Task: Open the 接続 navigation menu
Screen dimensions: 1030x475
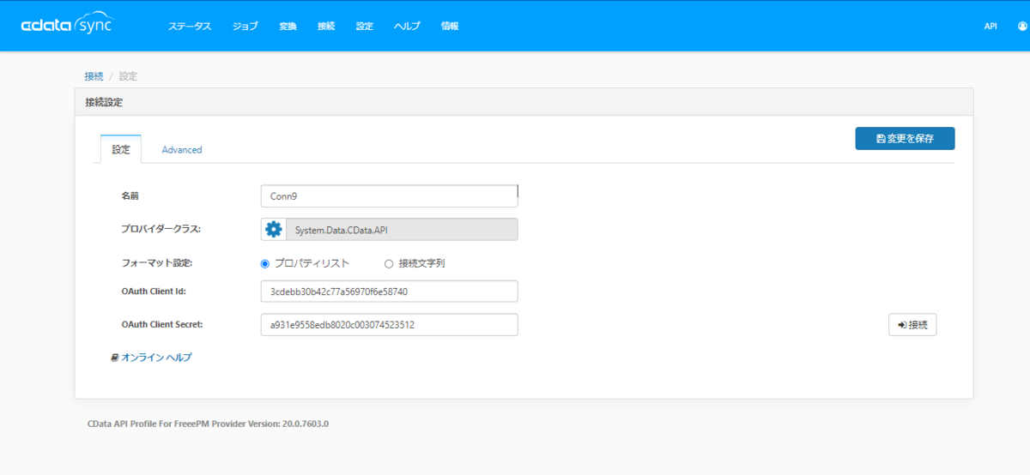Action: [x=326, y=27]
